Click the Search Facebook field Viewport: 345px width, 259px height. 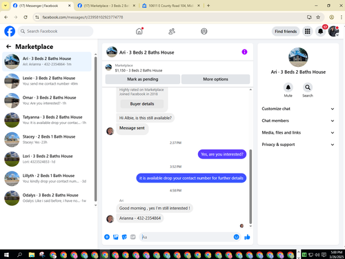55,31
